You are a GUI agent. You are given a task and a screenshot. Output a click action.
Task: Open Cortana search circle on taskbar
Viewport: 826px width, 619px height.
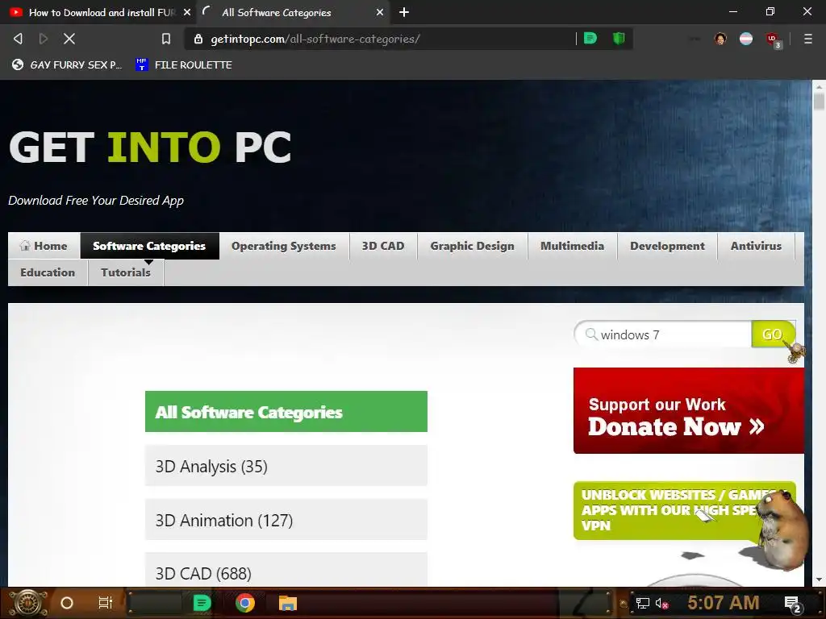(66, 603)
